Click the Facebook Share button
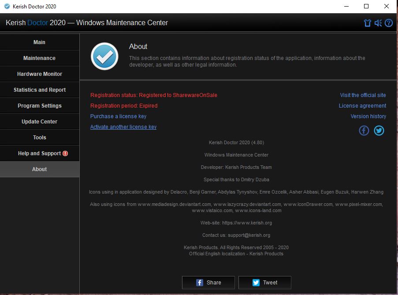 [x=208, y=283]
